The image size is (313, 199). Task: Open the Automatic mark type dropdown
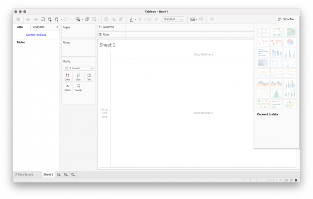coord(78,68)
